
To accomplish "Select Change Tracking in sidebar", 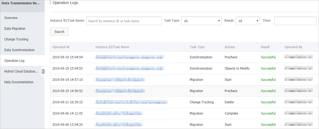I will coord(16,39).
